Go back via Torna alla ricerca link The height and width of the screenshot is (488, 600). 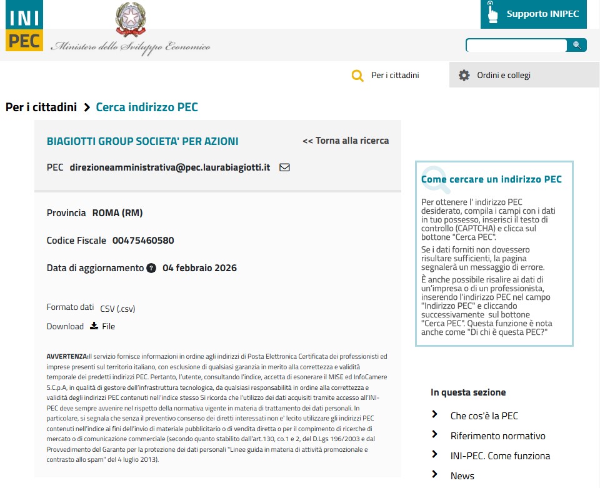tap(346, 141)
